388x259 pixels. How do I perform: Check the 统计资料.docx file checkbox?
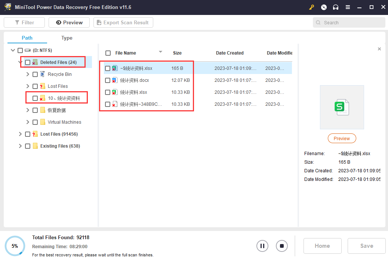coord(108,80)
